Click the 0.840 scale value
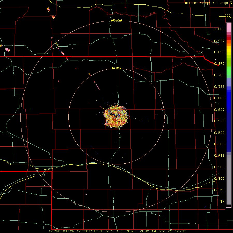The height and width of the screenshot is (233, 233). tap(219, 63)
